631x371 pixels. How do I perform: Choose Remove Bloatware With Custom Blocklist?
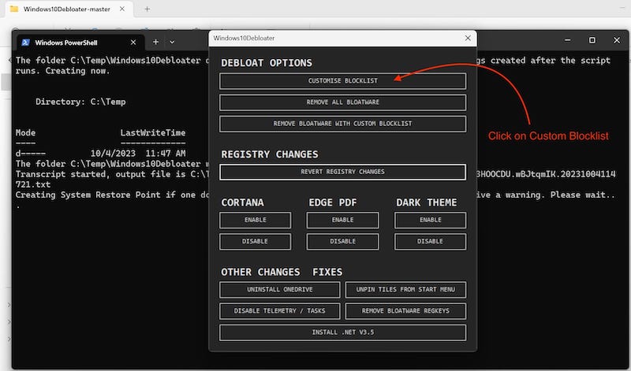(x=343, y=124)
